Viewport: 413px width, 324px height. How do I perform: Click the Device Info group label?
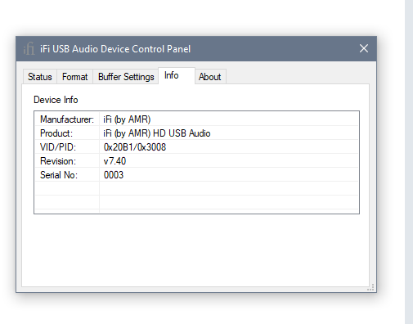coord(56,100)
